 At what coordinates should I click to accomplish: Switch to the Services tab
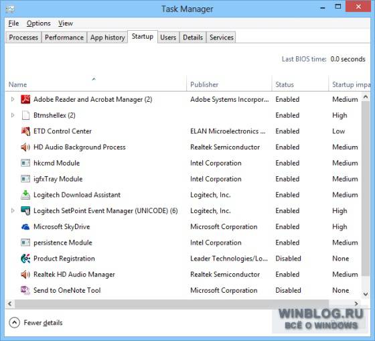point(221,38)
